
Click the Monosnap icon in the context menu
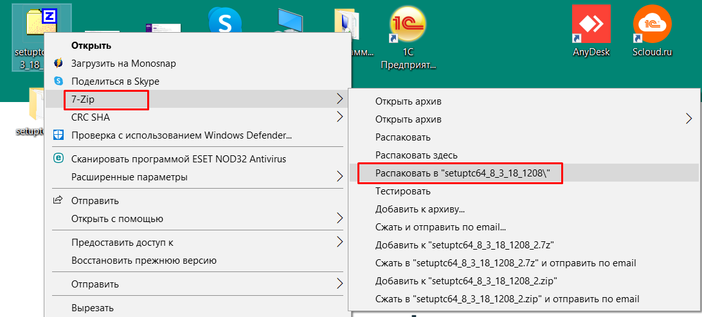[x=59, y=64]
